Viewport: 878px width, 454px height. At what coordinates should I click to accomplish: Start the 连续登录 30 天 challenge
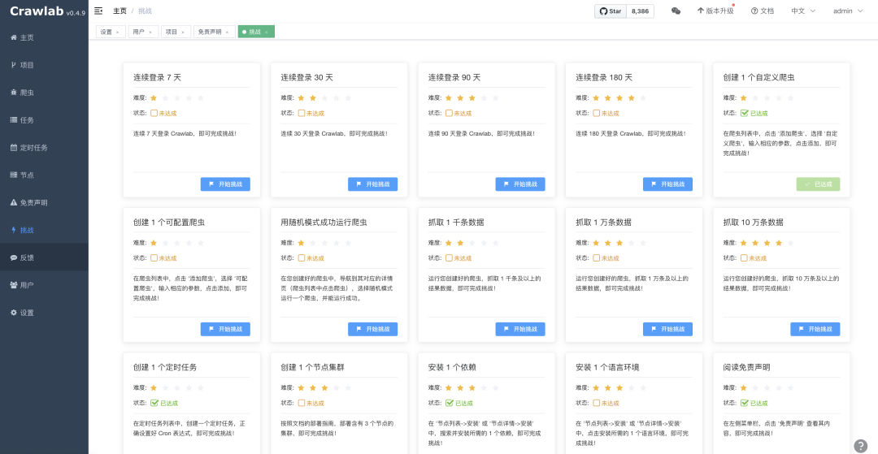[x=373, y=184]
